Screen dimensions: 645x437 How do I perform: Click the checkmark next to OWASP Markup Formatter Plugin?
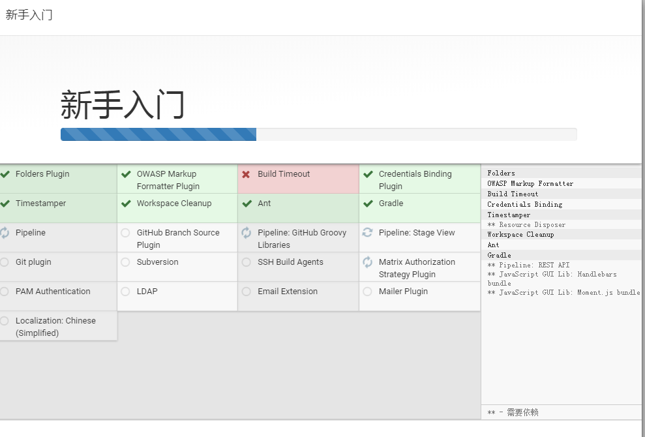[x=126, y=174]
